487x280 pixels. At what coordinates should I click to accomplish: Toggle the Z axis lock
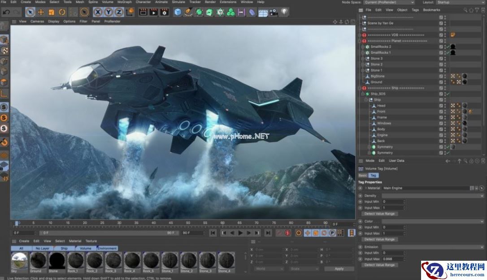click(119, 12)
